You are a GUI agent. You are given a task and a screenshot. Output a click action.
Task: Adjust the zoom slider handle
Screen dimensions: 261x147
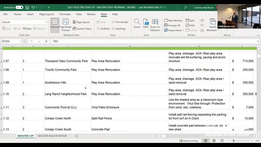234,141
